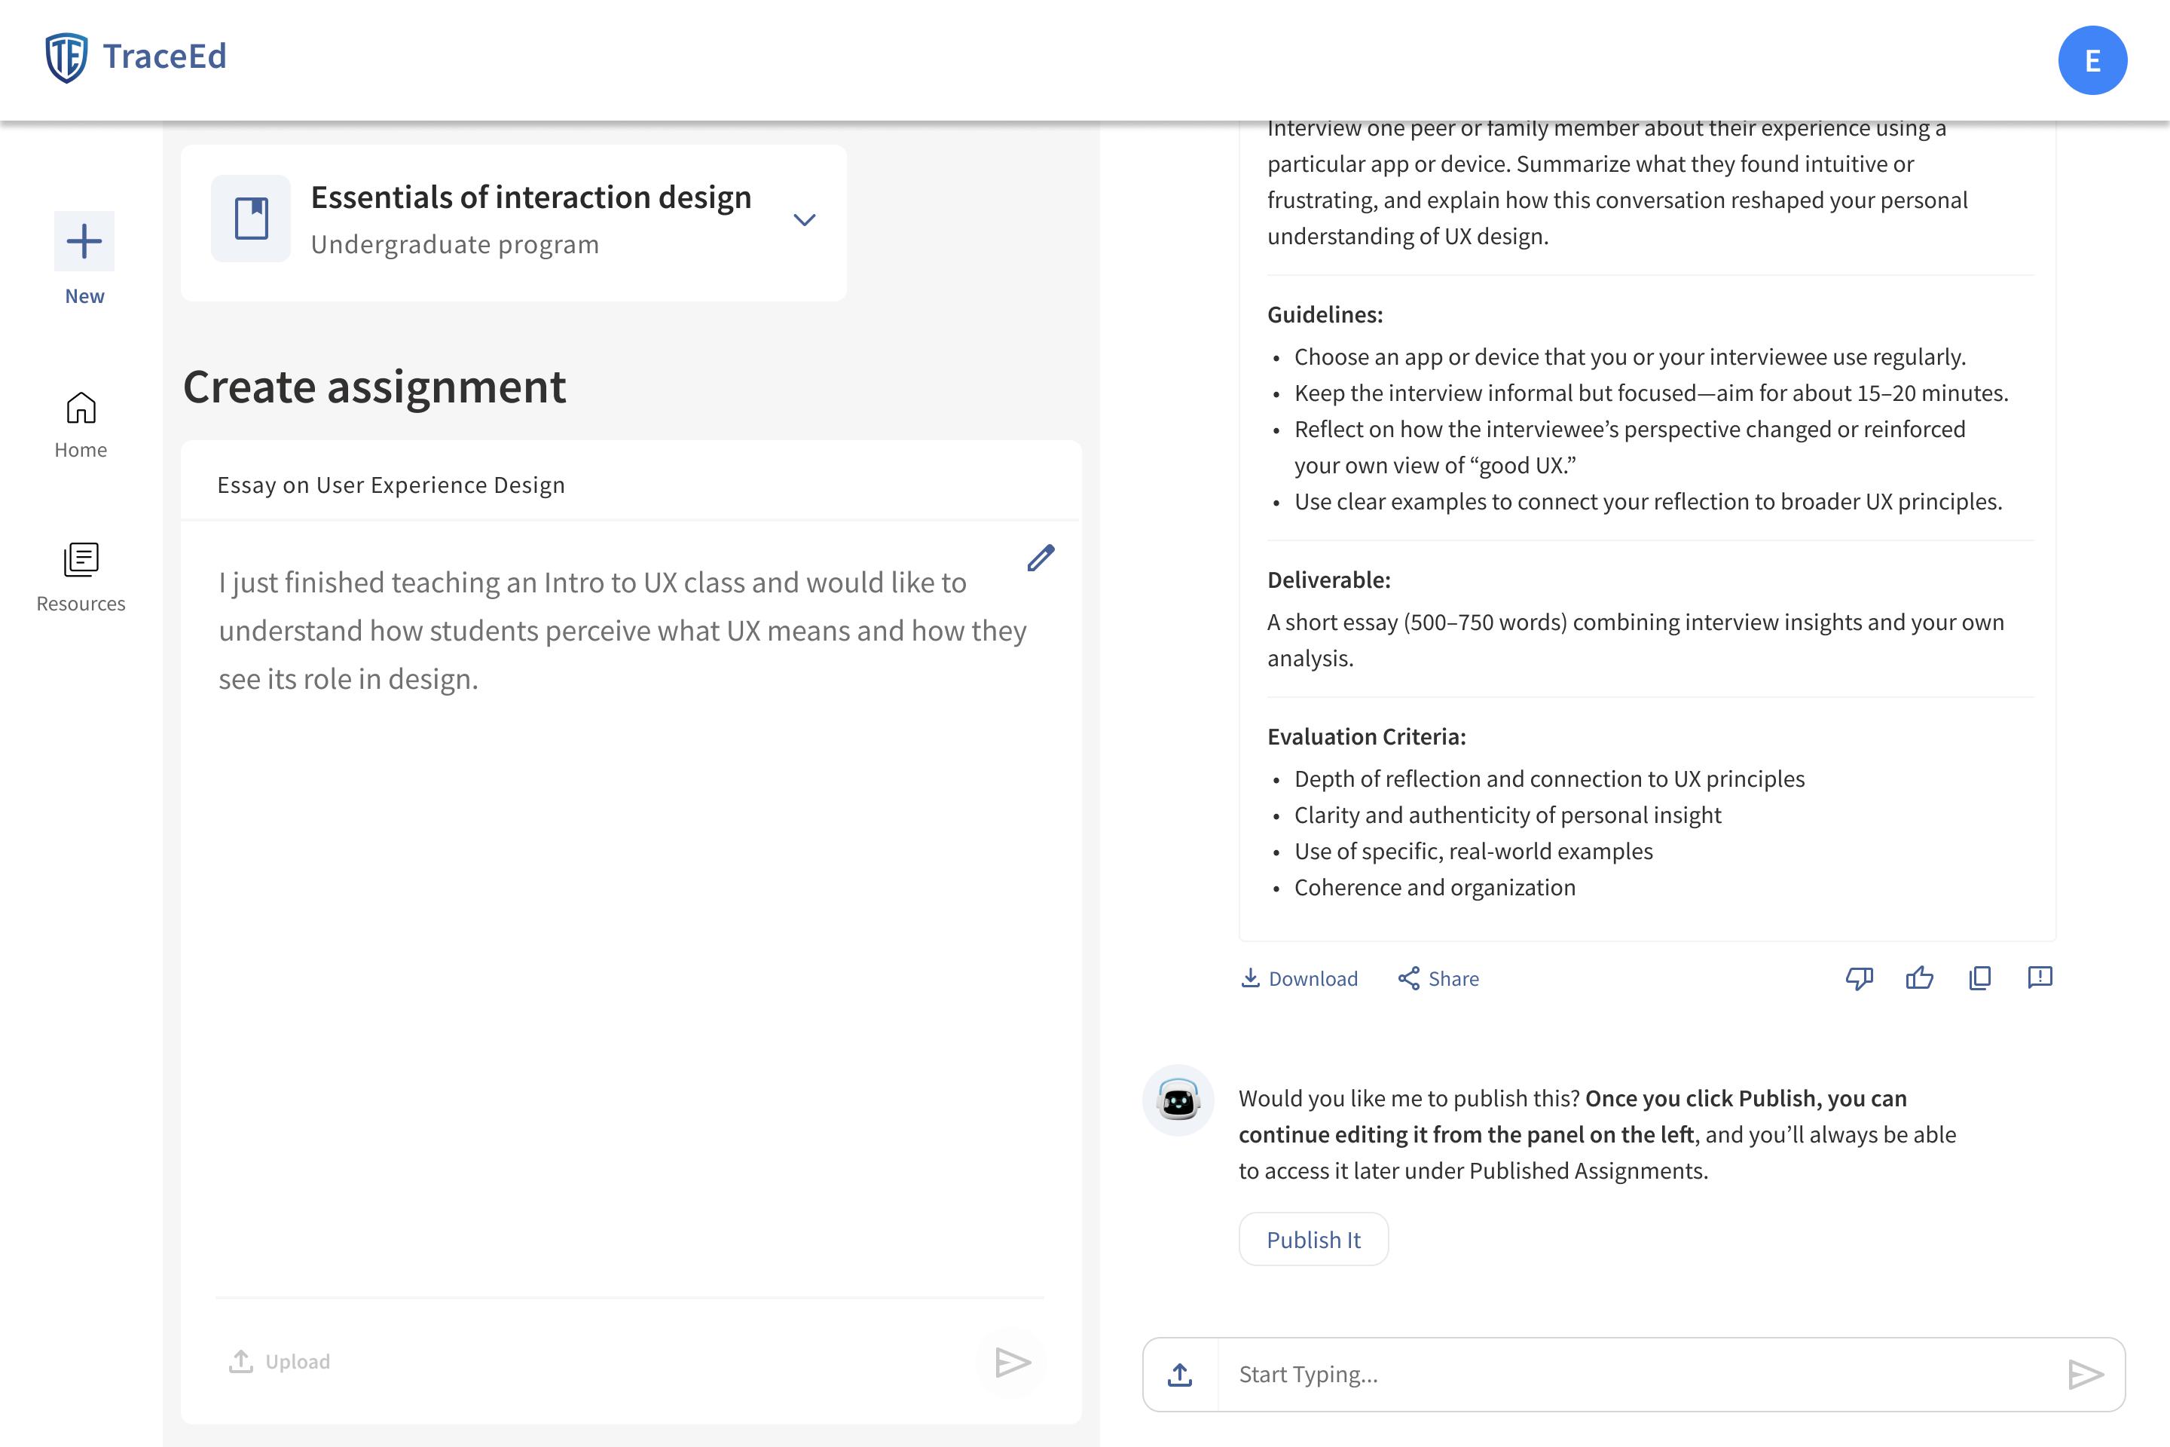Click the TraceEd shield logo
Image resolution: width=2170 pixels, height=1447 pixels.
66,57
